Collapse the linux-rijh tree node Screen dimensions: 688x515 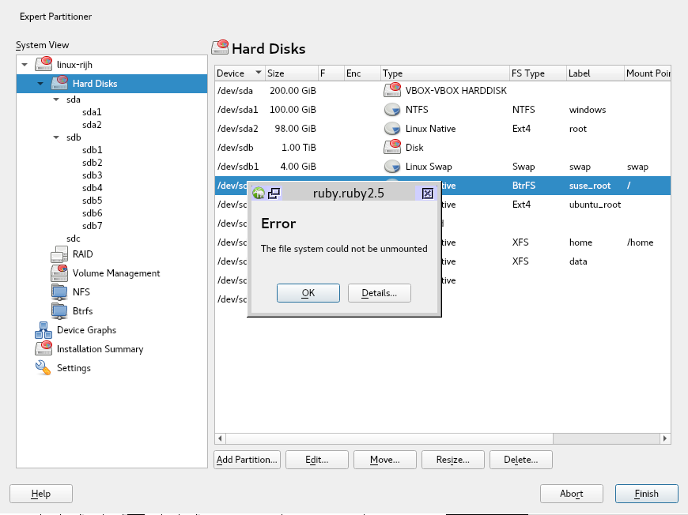click(x=25, y=64)
